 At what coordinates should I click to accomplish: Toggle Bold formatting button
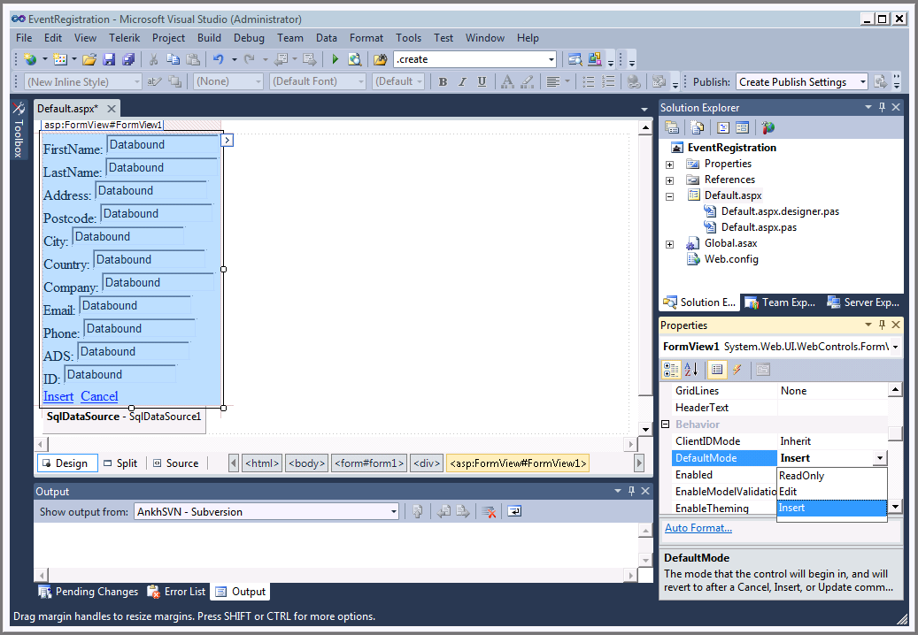[443, 82]
